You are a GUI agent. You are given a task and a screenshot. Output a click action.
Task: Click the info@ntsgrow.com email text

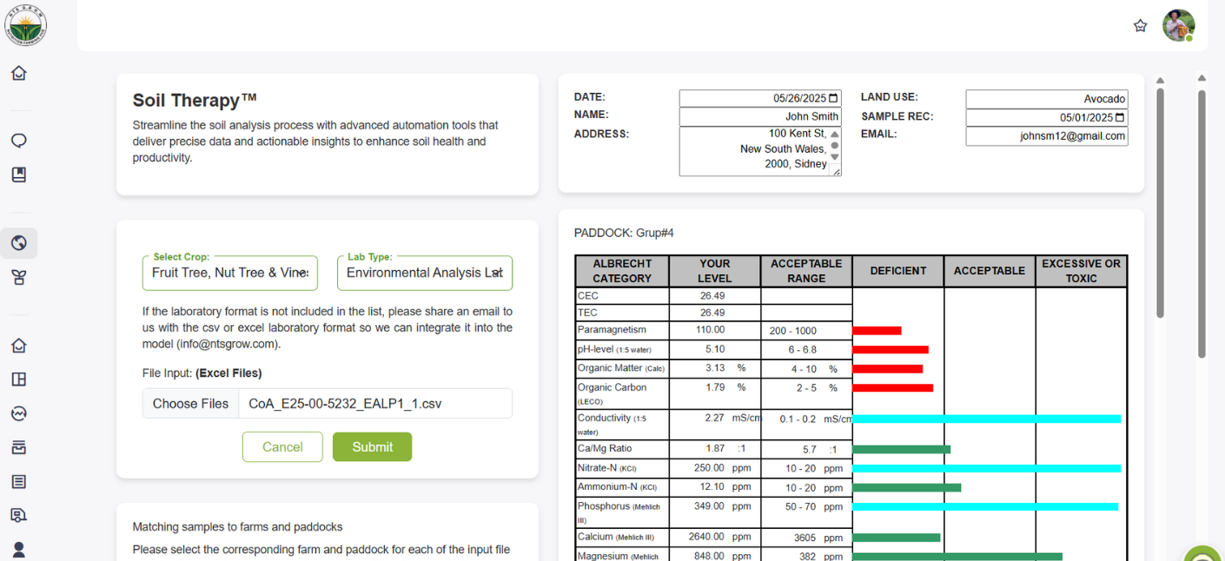click(228, 344)
